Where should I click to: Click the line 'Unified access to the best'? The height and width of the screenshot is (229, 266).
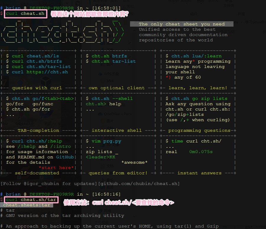point(177,29)
